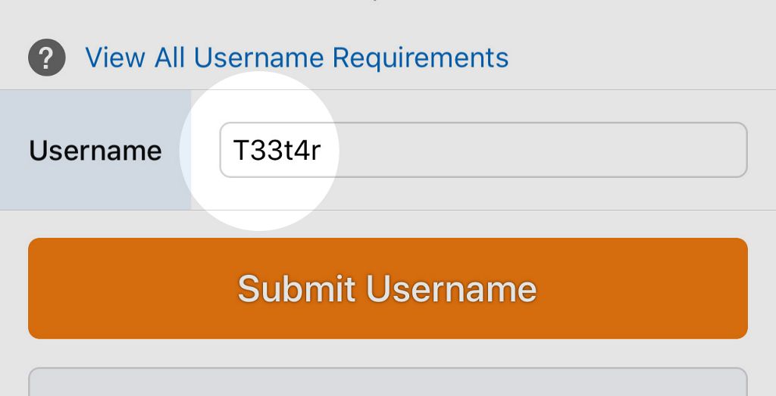Select the Username field label
Screen dimensions: 776x396
tap(95, 151)
